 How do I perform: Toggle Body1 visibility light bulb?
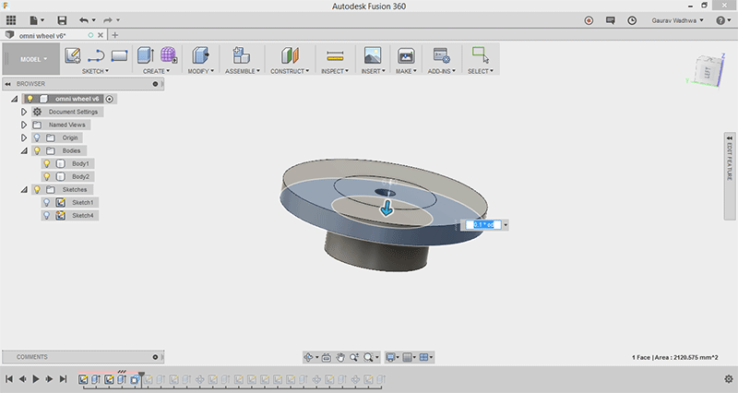coord(46,163)
